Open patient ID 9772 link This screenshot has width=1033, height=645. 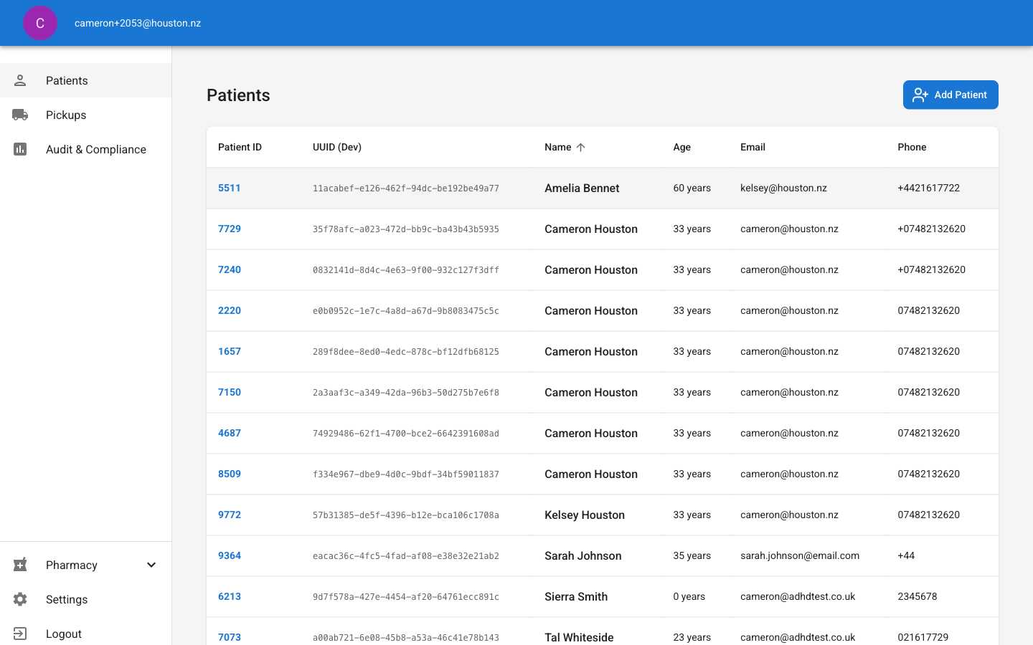(x=230, y=515)
